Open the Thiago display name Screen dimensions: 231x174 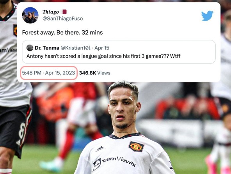click(x=51, y=12)
